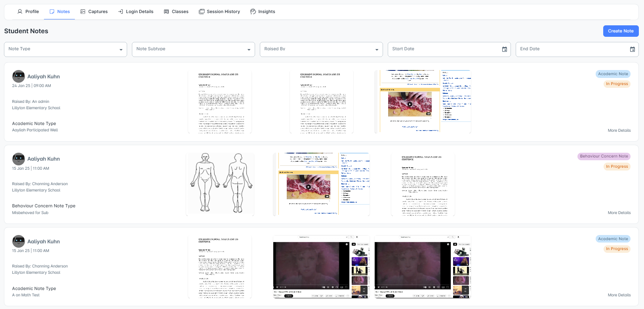Open the body diagram thumbnail
Screen dimensions: 644x309
[220, 184]
